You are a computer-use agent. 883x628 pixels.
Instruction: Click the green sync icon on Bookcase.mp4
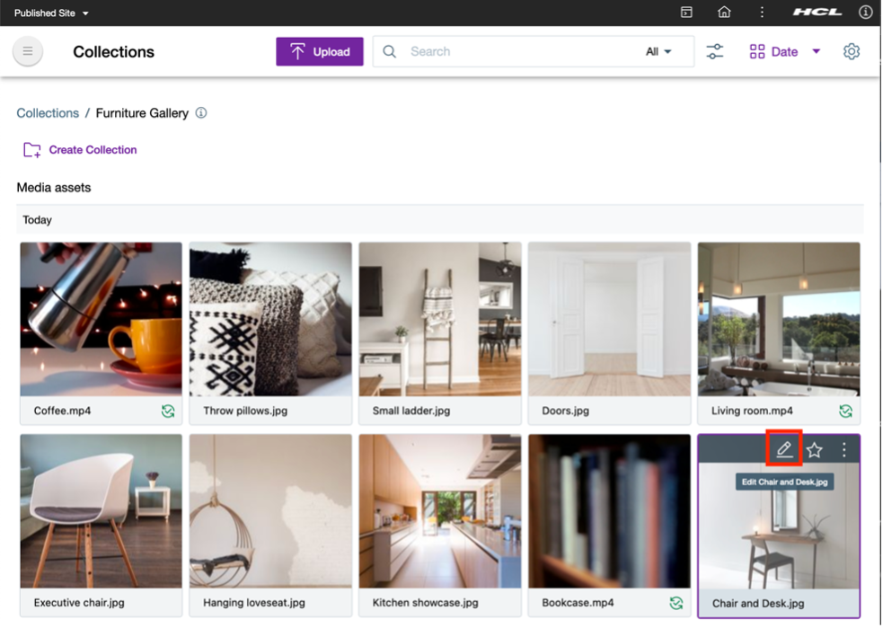point(676,603)
